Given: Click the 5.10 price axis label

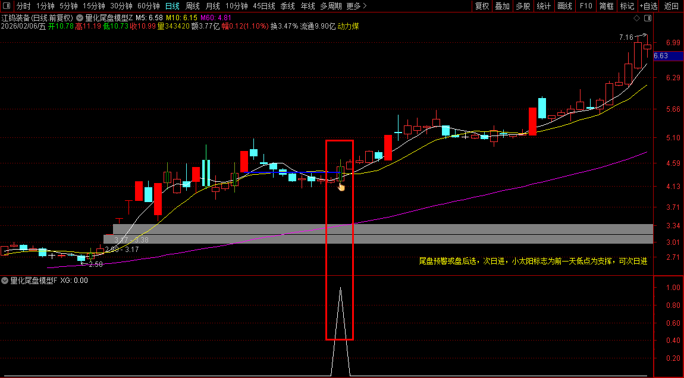Looking at the screenshot, I should click(x=673, y=138).
